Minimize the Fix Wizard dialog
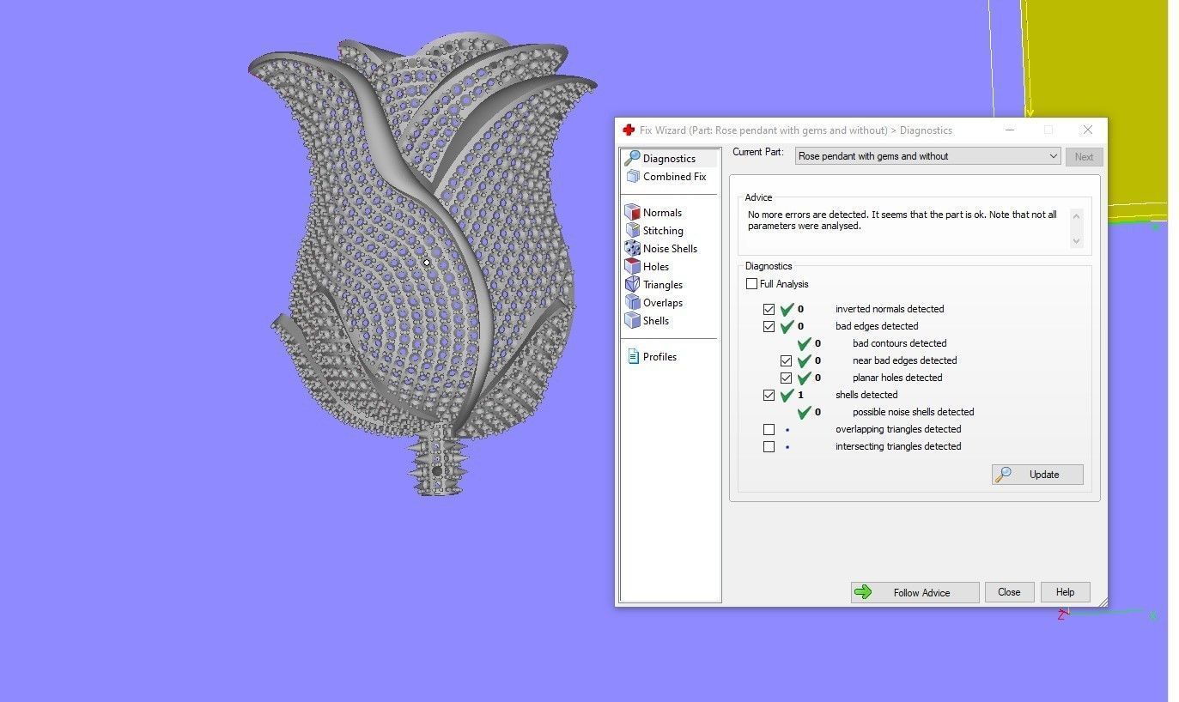Viewport: 1179px width, 702px height. 1010,130
